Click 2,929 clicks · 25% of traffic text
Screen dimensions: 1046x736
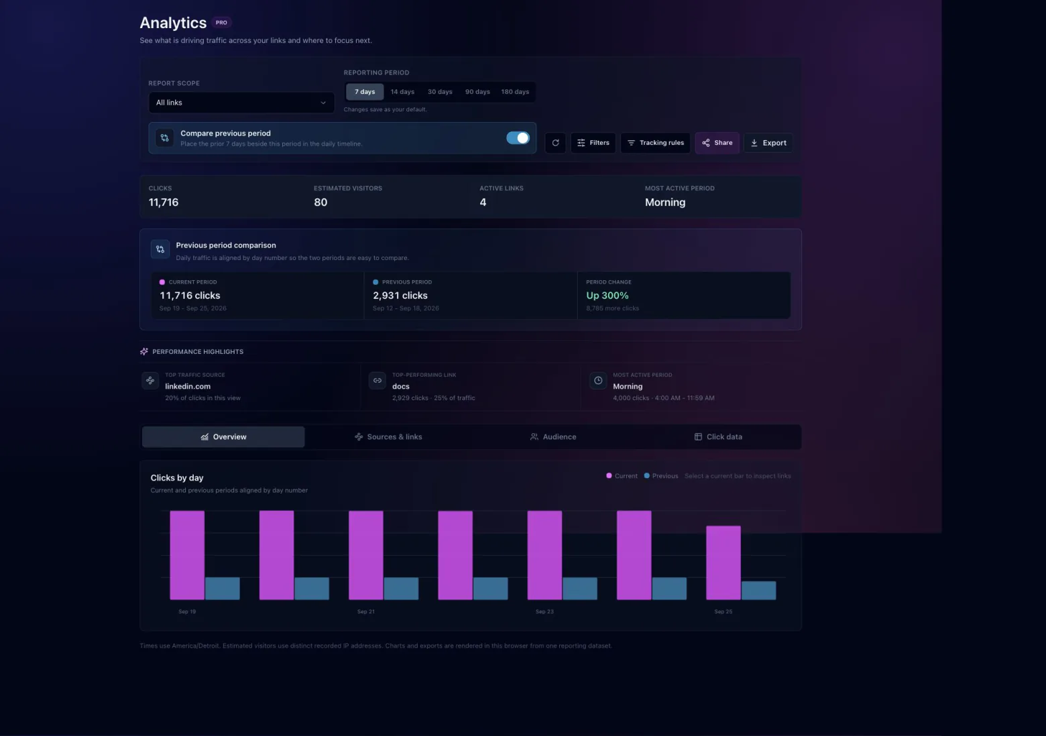[x=434, y=398]
